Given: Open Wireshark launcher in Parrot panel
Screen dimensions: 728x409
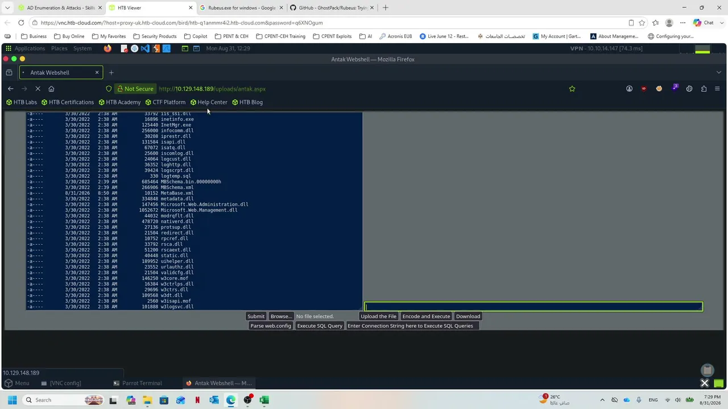Looking at the screenshot, I should click(167, 48).
